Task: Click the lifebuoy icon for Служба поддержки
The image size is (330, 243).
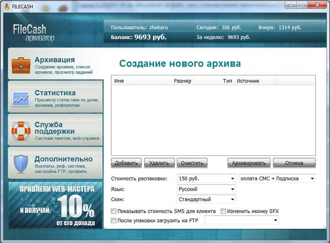Action: tap(21, 131)
